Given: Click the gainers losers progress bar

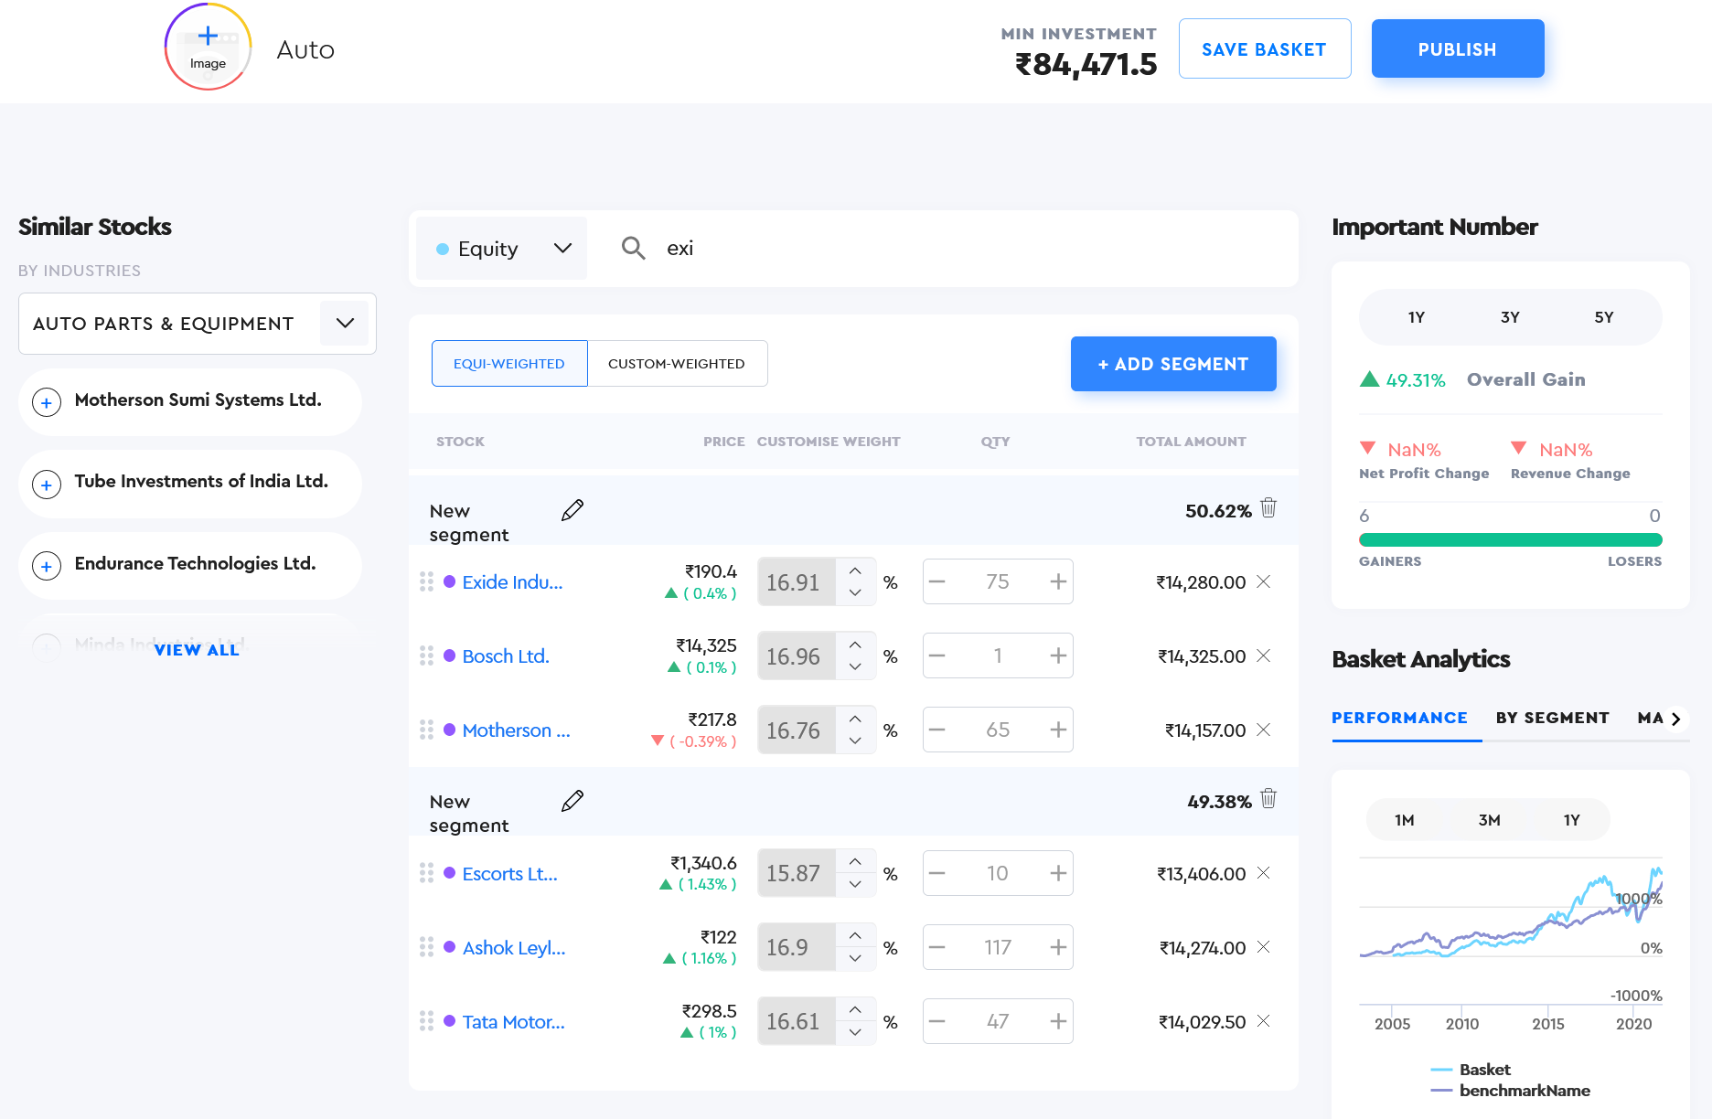Looking at the screenshot, I should click(1510, 539).
